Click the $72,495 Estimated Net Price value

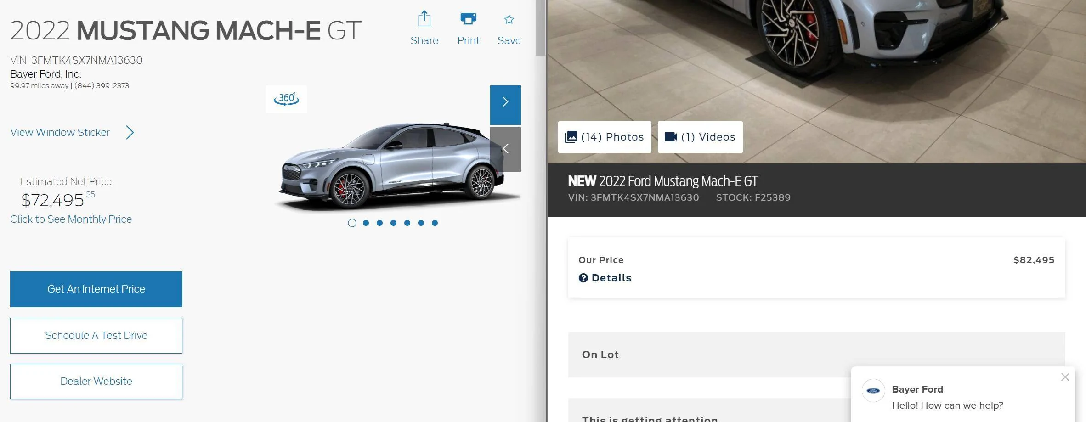[52, 200]
